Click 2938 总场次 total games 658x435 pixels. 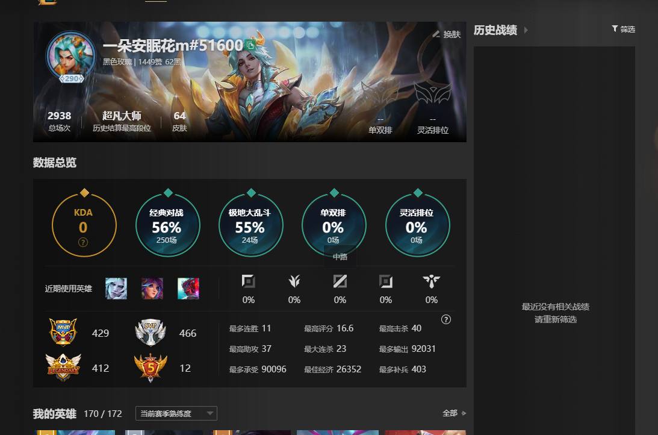pyautogui.click(x=59, y=121)
